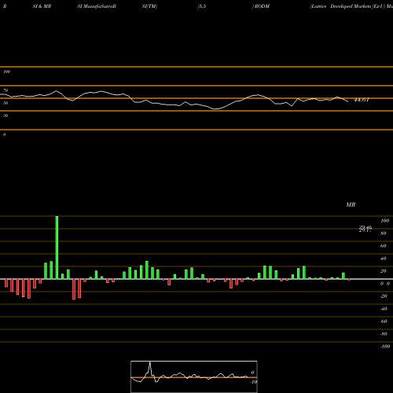Click the RSI axis label 70
The width and height of the screenshot is (393, 393).
pyautogui.click(x=6, y=90)
